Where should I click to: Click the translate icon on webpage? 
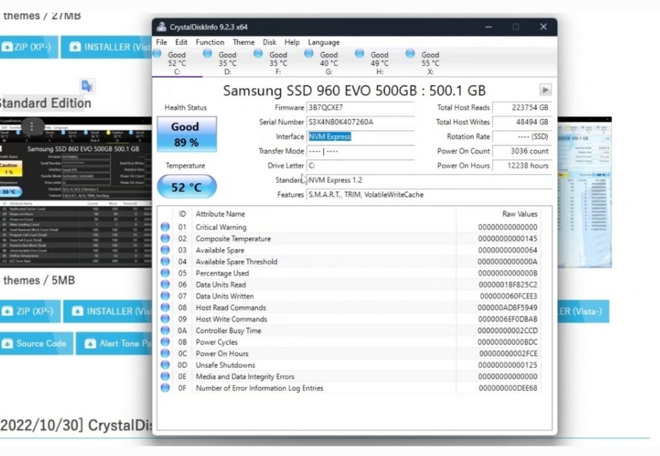click(x=87, y=86)
